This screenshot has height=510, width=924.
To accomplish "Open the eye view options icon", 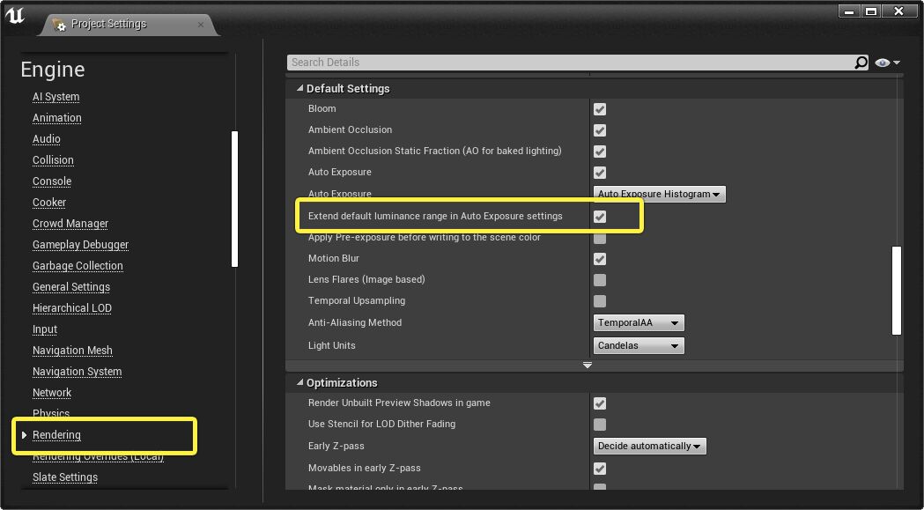I will coord(882,62).
